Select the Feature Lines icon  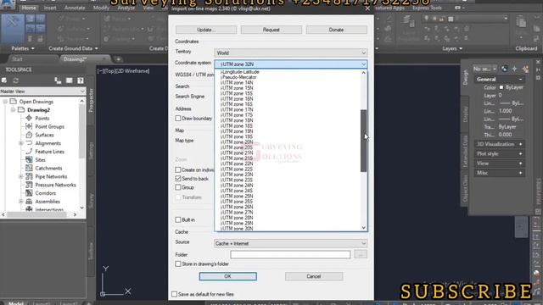click(29, 152)
